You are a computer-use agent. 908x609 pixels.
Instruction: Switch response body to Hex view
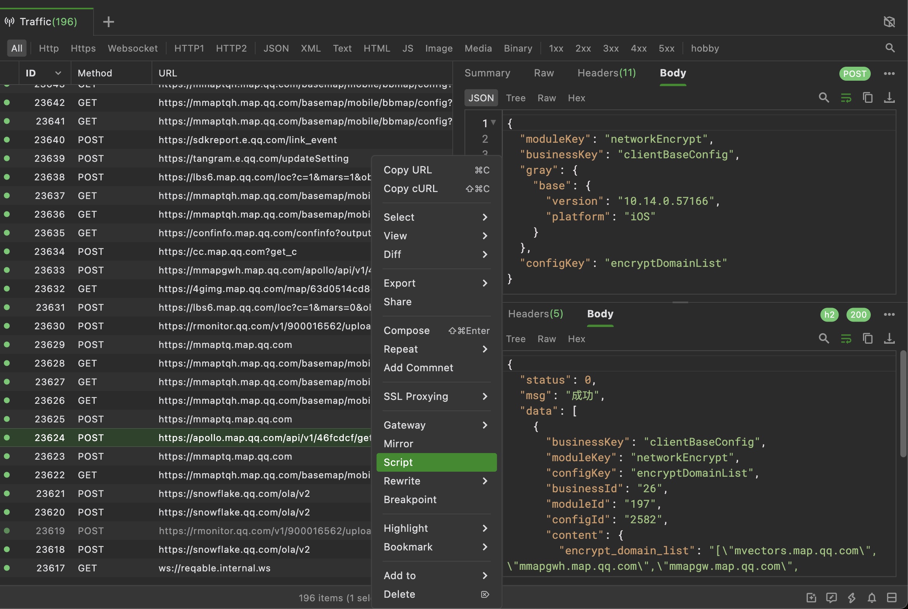(576, 339)
